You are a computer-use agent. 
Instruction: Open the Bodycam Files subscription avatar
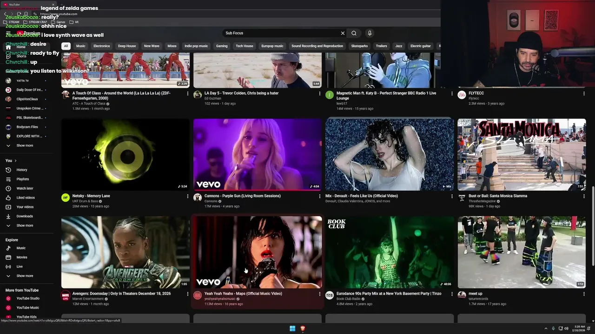[8, 127]
